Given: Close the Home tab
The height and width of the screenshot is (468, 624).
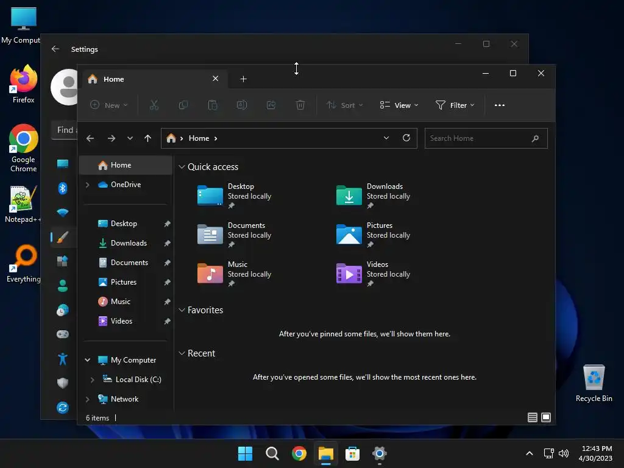Looking at the screenshot, I should (x=215, y=79).
